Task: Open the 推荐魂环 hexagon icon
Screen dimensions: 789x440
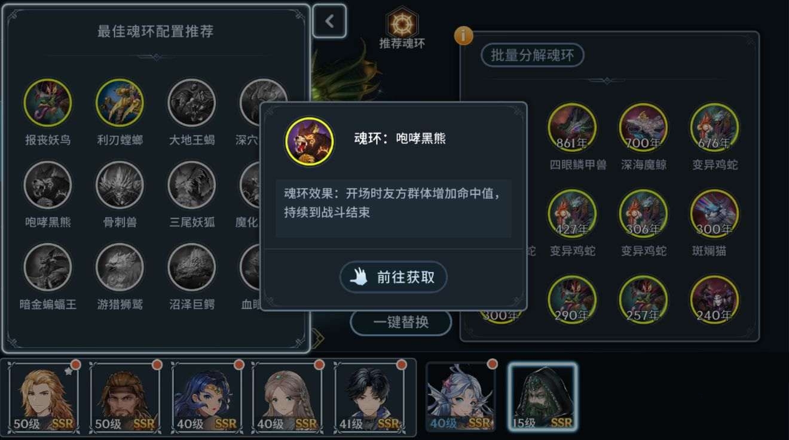Action: pos(402,23)
